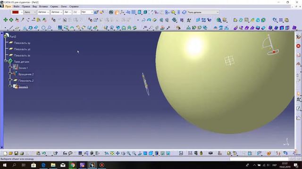Click the New file icon
The width and height of the screenshot is (302, 169).
click(5, 154)
